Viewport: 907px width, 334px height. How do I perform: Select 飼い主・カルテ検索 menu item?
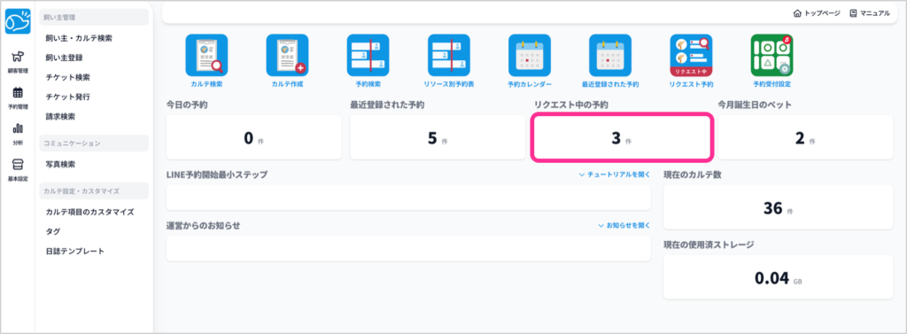pyautogui.click(x=79, y=38)
